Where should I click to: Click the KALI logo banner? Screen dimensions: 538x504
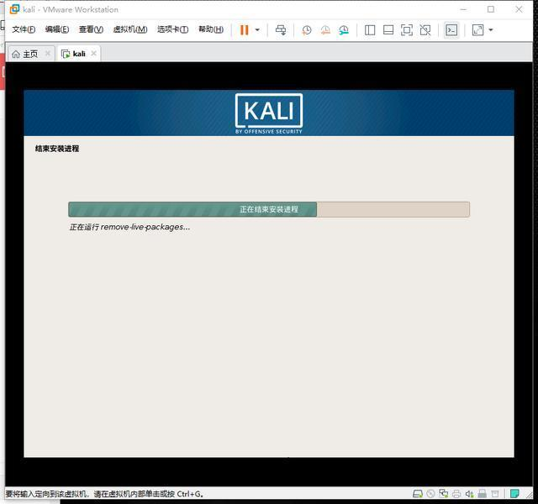point(269,113)
